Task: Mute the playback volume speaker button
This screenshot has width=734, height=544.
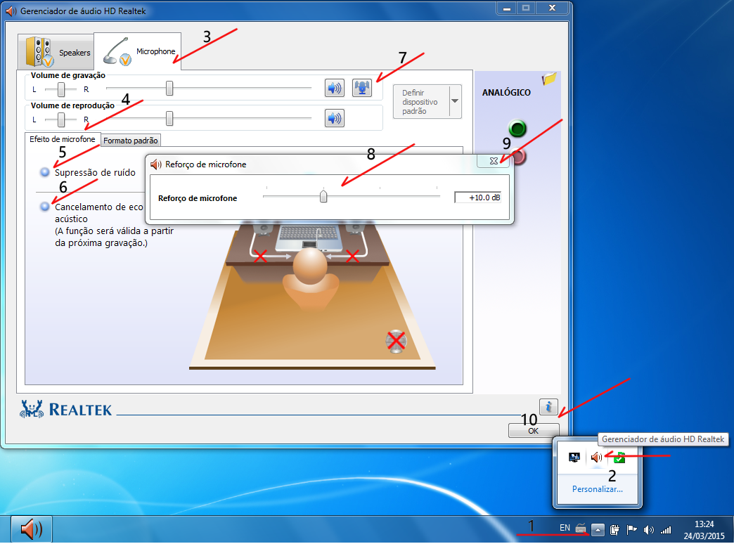Action: 334,119
